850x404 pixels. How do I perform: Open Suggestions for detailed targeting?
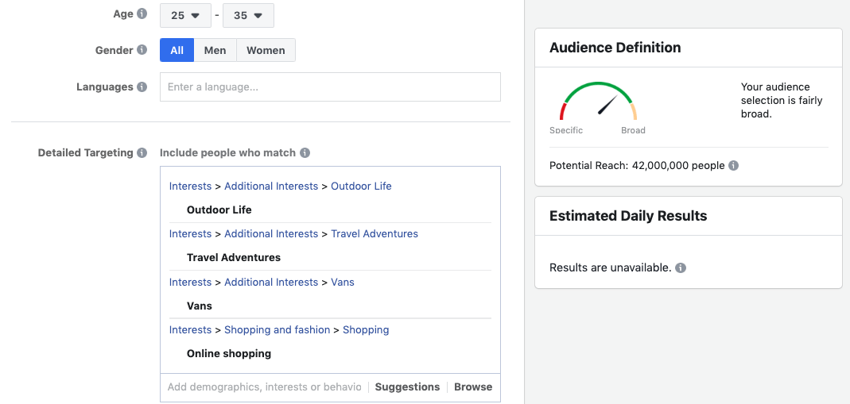coord(407,387)
